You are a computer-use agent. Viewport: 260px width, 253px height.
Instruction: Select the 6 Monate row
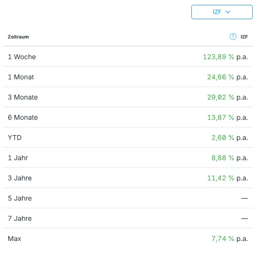tap(128, 117)
